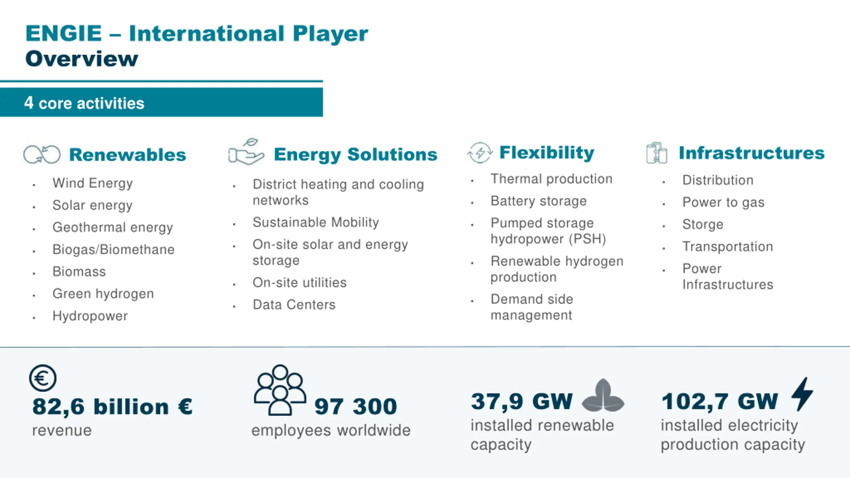Click the 'Wind Energy' bullet

tap(93, 183)
